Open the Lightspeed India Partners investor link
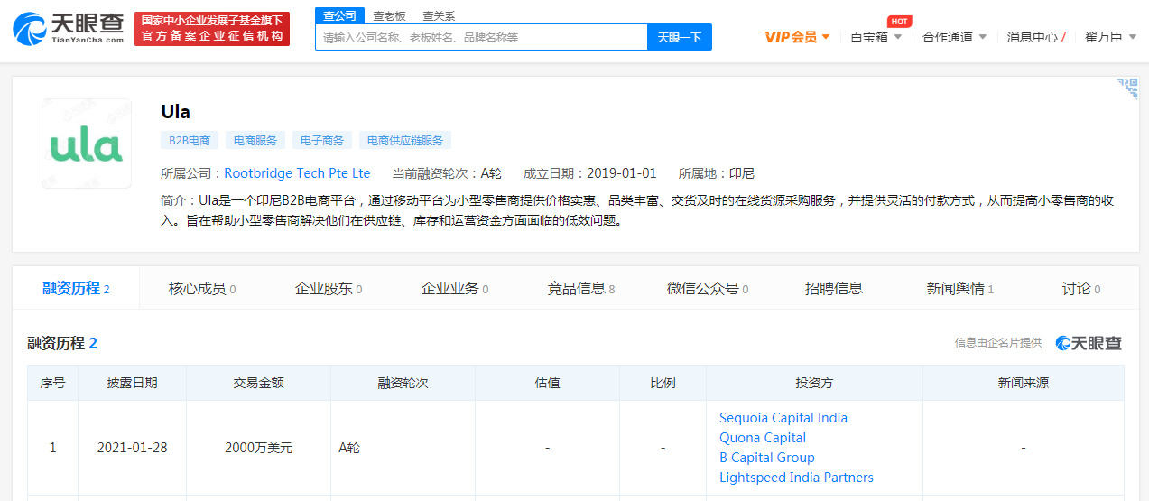 [x=796, y=478]
